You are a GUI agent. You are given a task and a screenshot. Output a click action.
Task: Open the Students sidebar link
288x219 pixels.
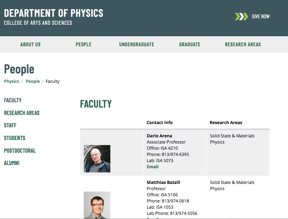coord(14,138)
